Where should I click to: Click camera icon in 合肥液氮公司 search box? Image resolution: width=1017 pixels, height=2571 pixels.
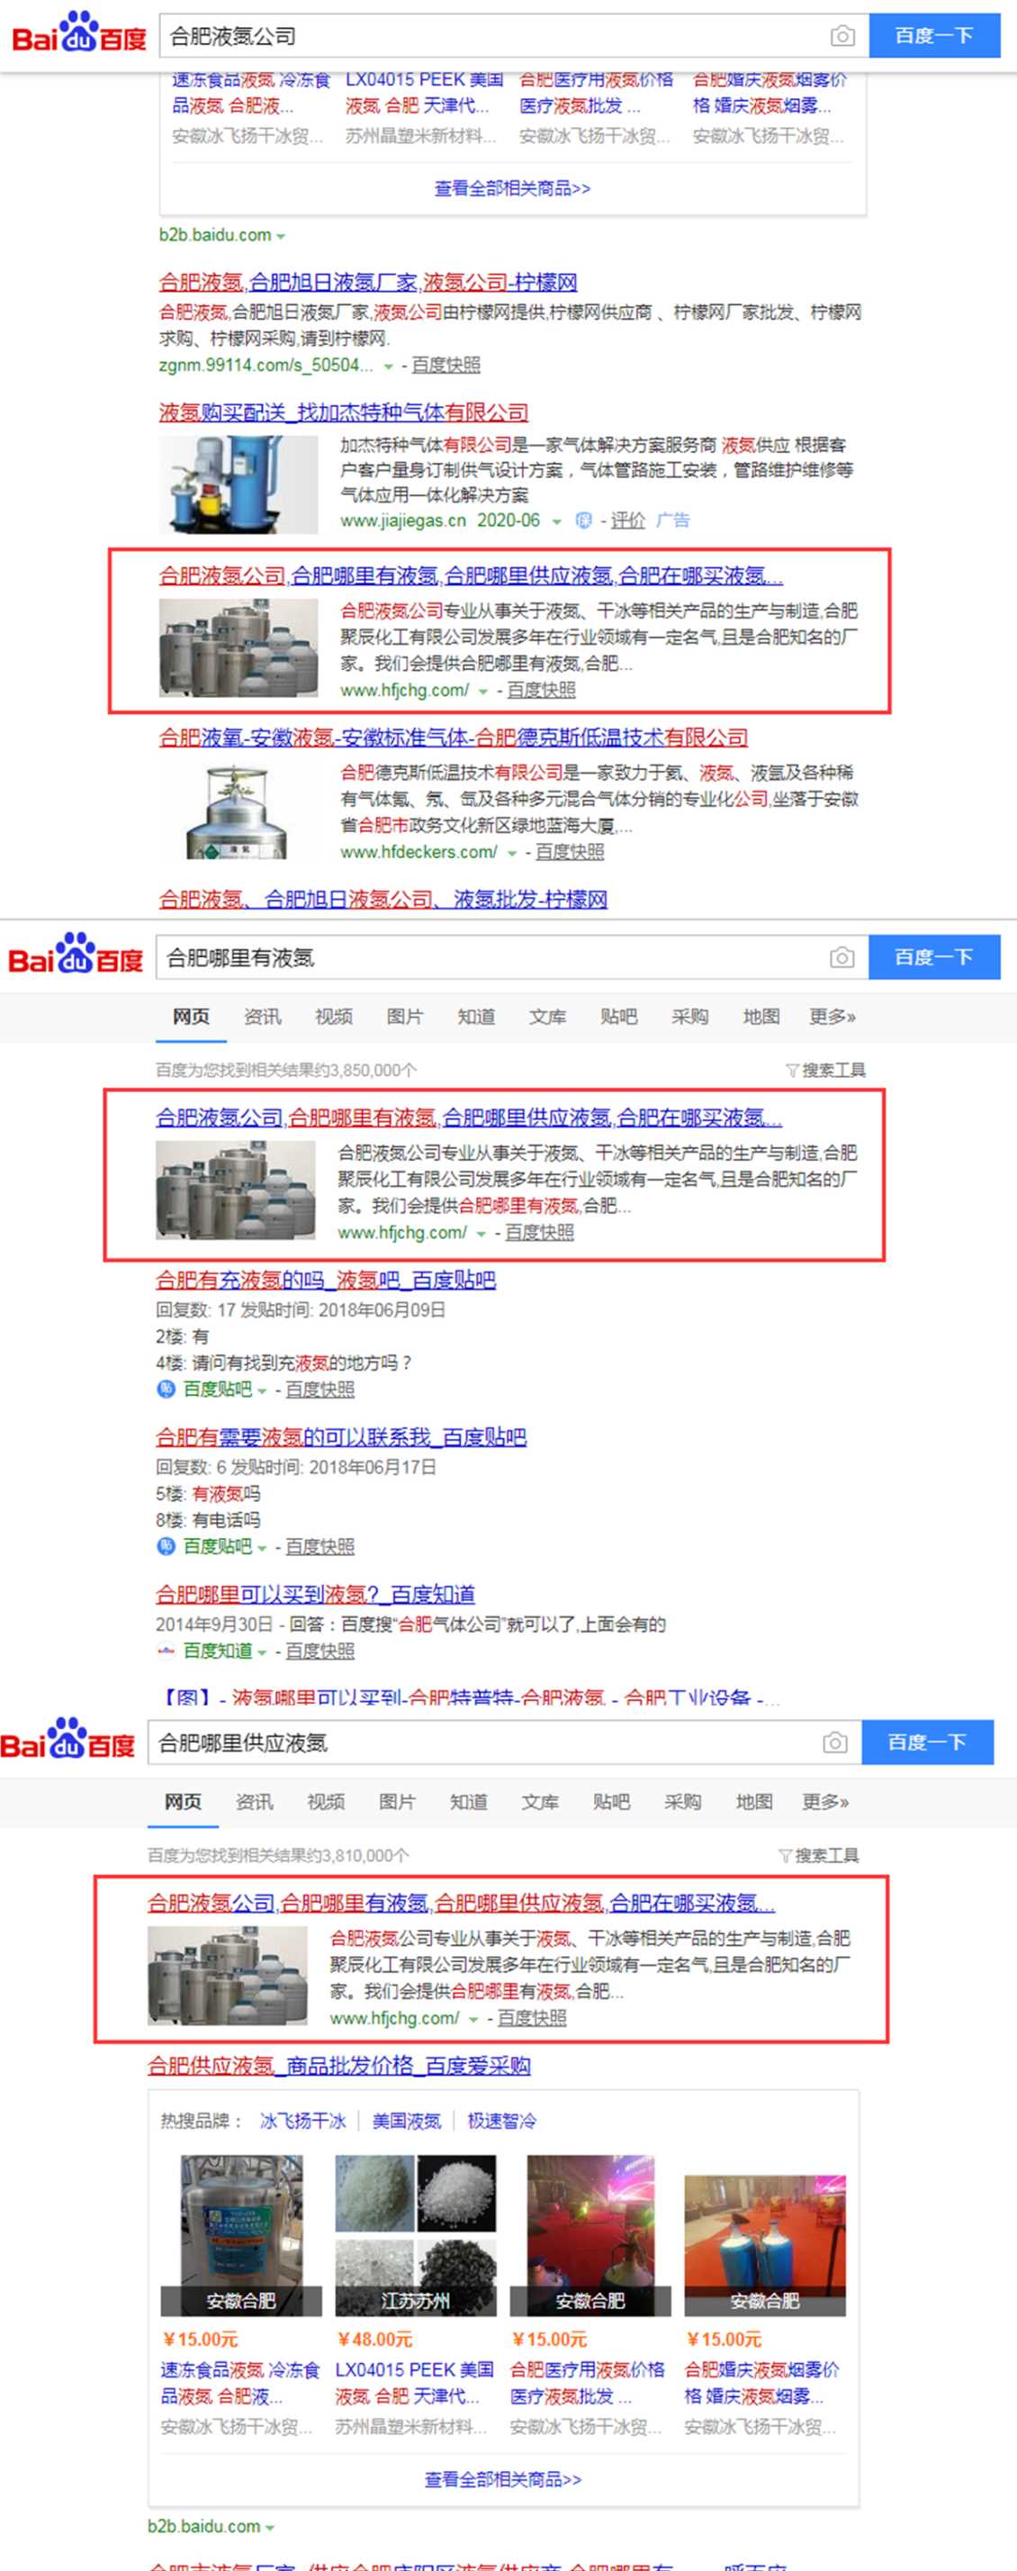pyautogui.click(x=841, y=36)
